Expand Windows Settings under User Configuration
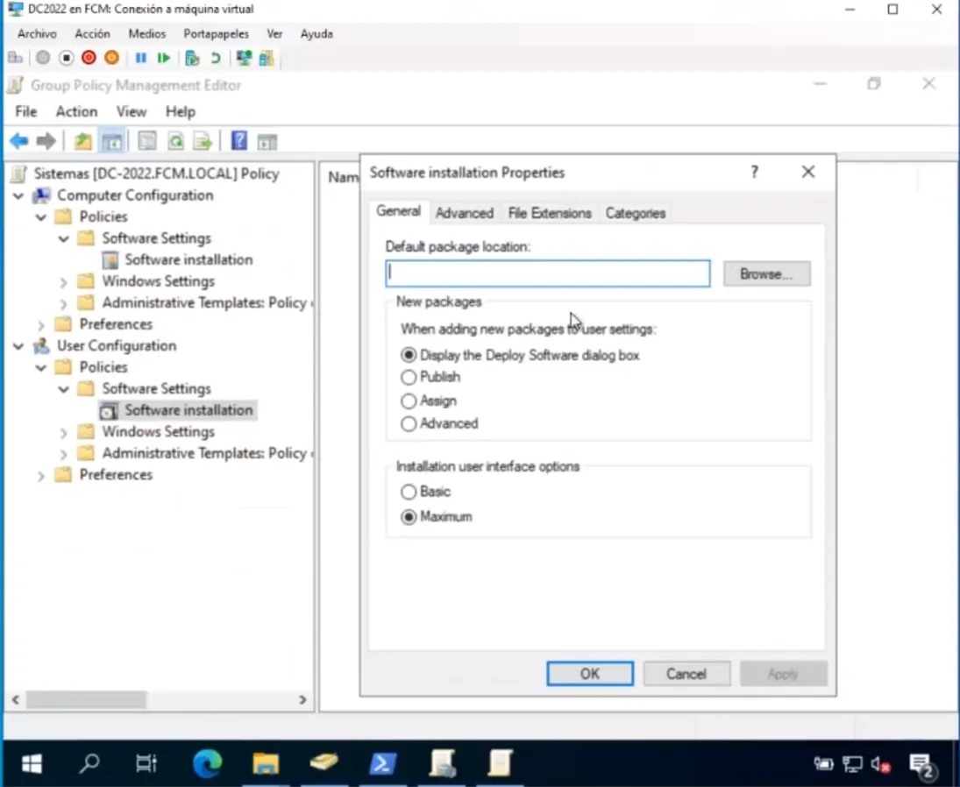 pos(63,432)
